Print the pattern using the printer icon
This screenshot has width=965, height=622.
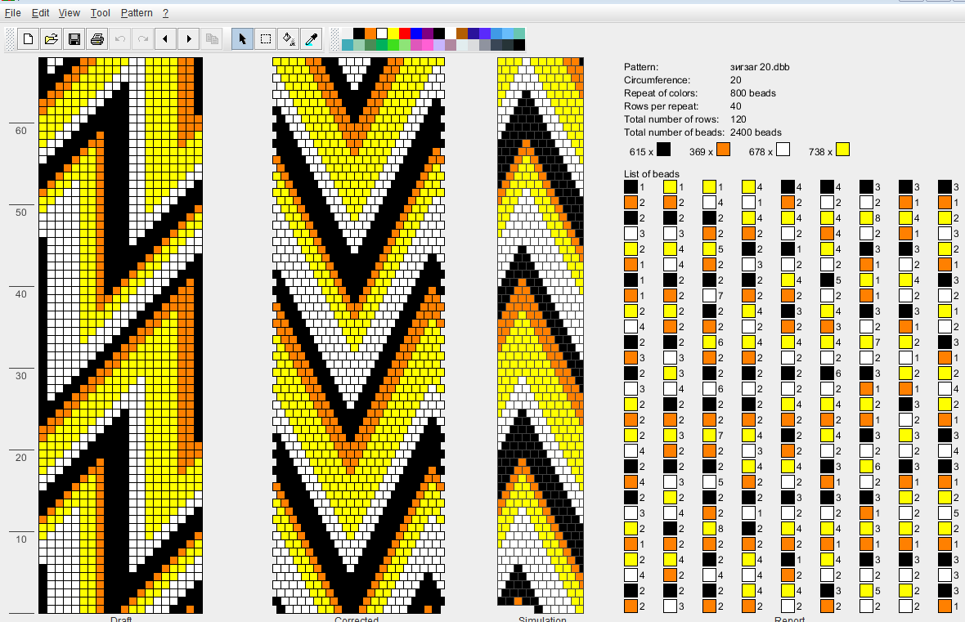(96, 39)
